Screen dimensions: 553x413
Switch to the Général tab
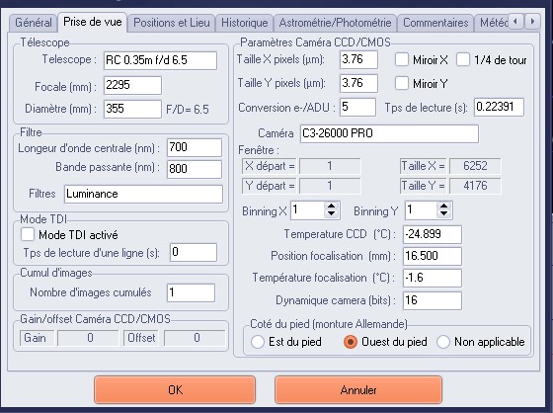(34, 23)
